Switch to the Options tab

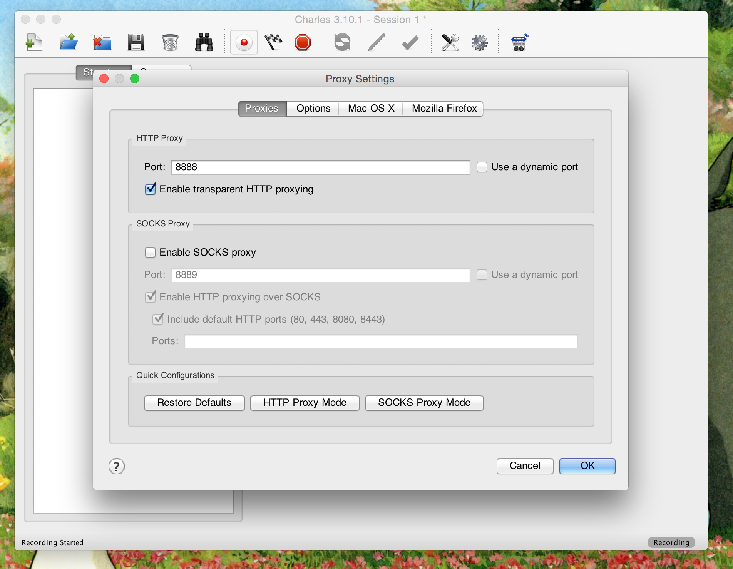pos(313,109)
